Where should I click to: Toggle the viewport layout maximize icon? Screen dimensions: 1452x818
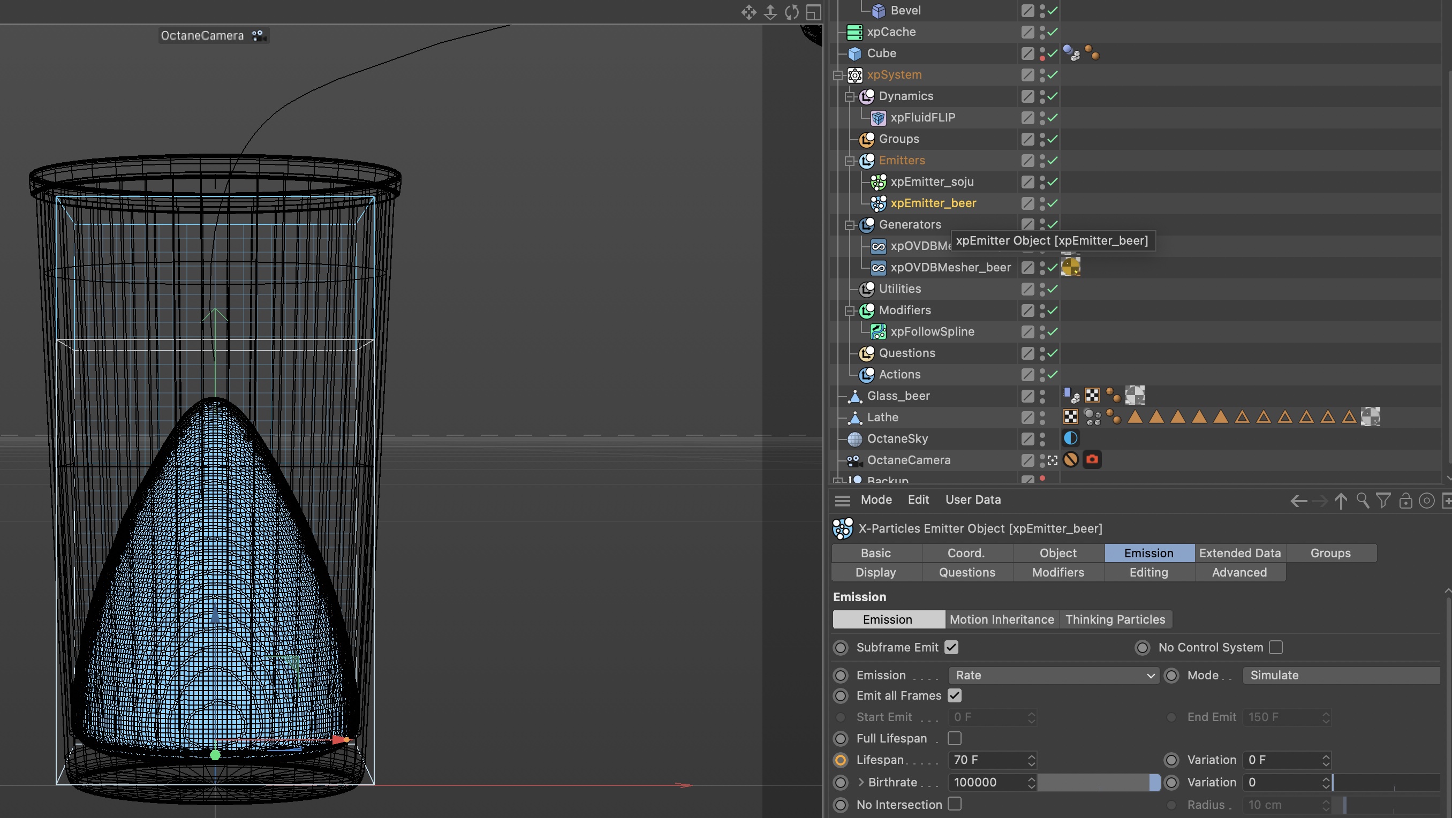point(813,12)
